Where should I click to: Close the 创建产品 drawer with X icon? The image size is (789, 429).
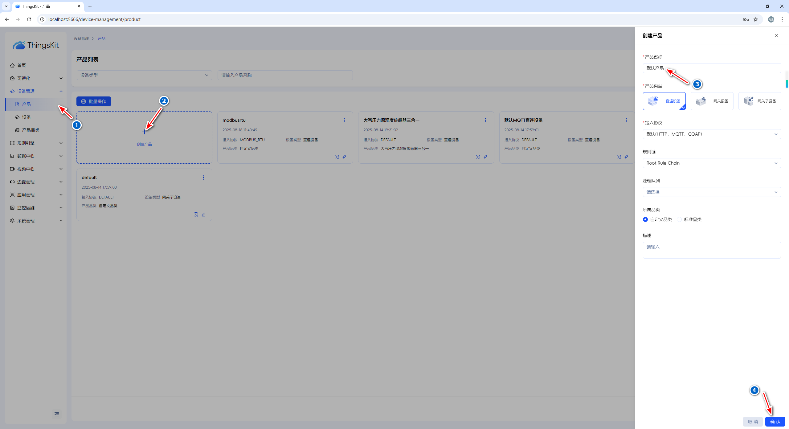[777, 35]
